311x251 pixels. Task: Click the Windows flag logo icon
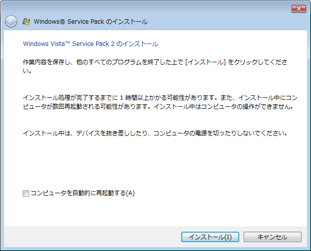[26, 22]
